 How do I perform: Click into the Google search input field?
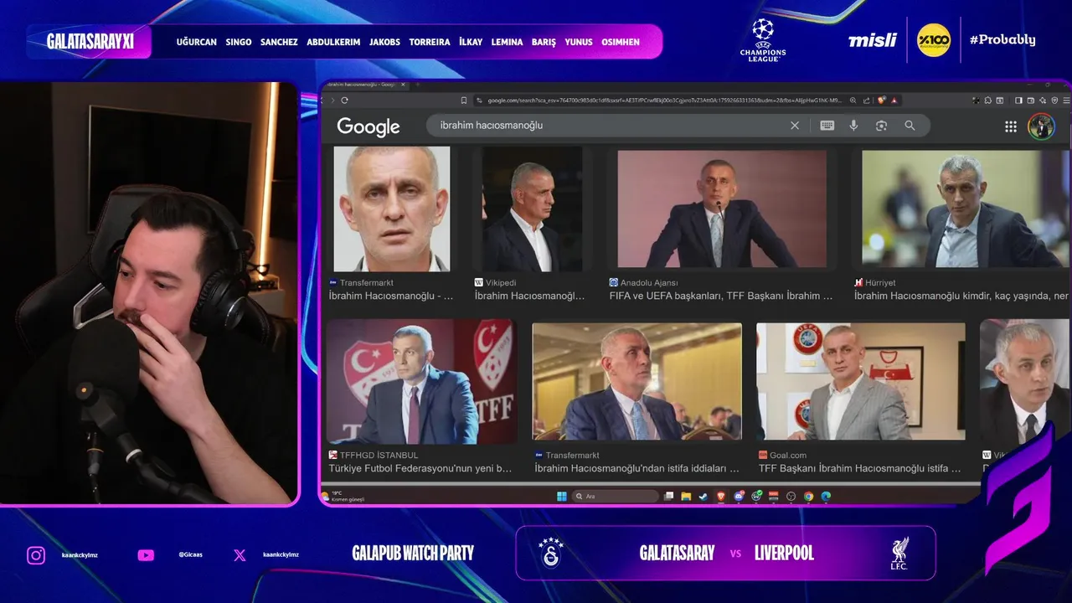(x=611, y=126)
